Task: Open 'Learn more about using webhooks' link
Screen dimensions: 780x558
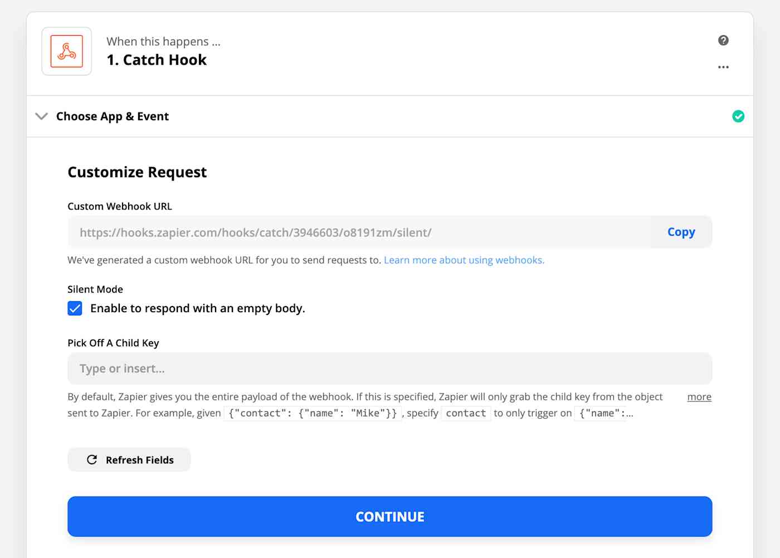Action: tap(464, 260)
